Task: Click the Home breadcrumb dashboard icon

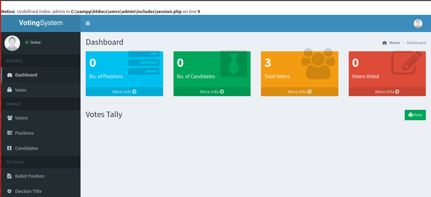Action: pos(385,43)
